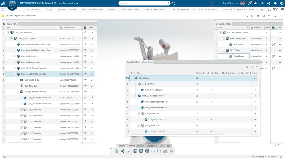Refresh the Spare Part Table dialog
Viewport: 285px width, 160px height.
point(252,67)
